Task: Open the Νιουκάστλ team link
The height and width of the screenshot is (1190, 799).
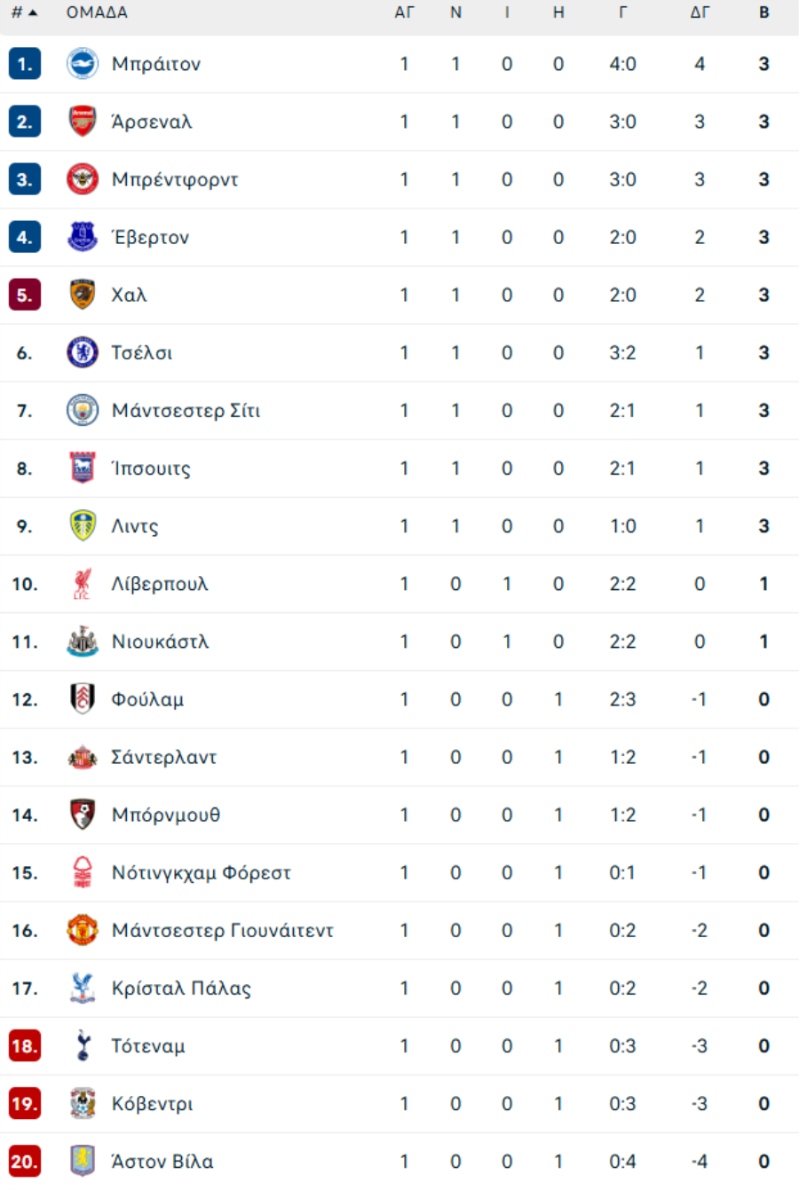Action: click(160, 642)
